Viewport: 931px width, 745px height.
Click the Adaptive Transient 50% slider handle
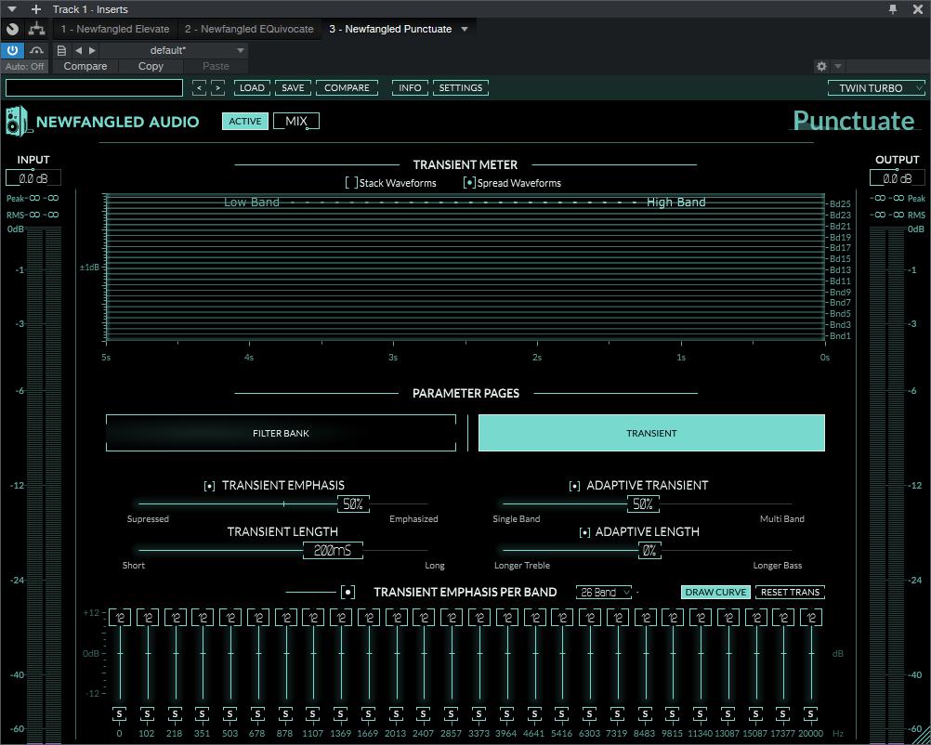[x=643, y=504]
